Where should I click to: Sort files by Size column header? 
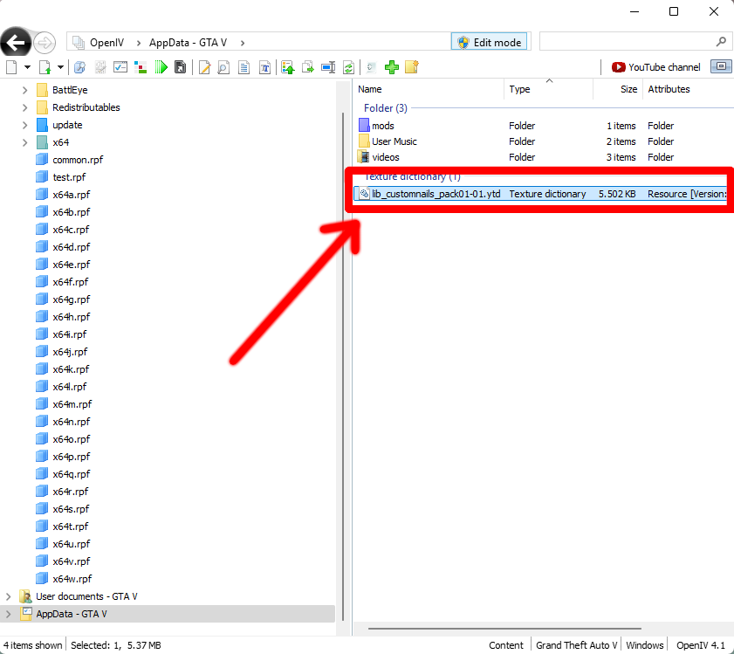(628, 89)
